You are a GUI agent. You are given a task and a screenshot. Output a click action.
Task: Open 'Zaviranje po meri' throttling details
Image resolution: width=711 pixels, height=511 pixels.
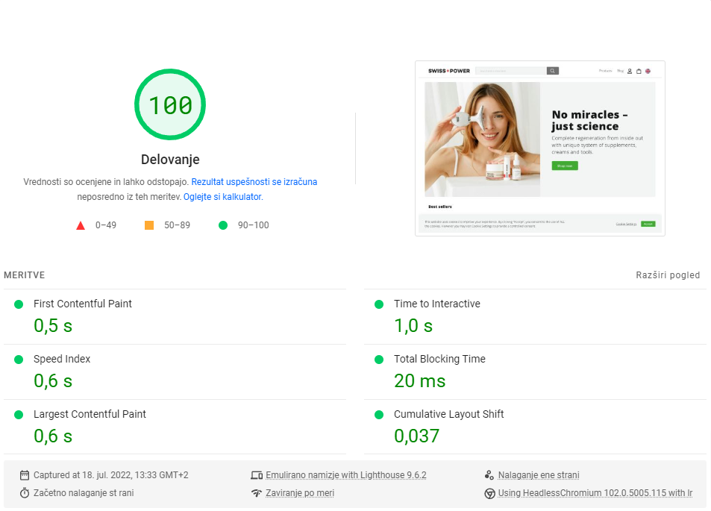click(300, 493)
